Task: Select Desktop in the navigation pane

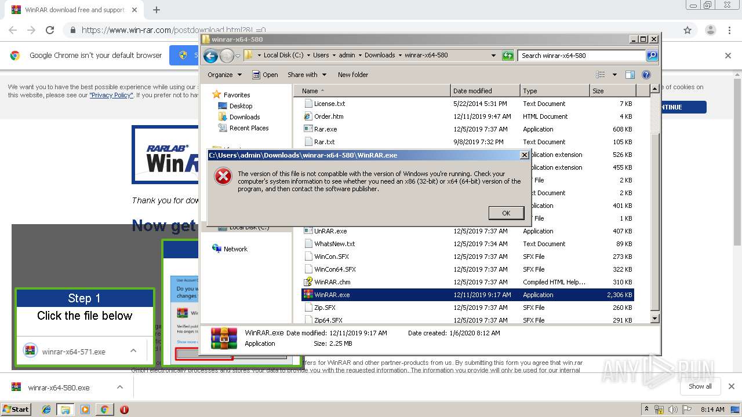Action: (x=235, y=106)
